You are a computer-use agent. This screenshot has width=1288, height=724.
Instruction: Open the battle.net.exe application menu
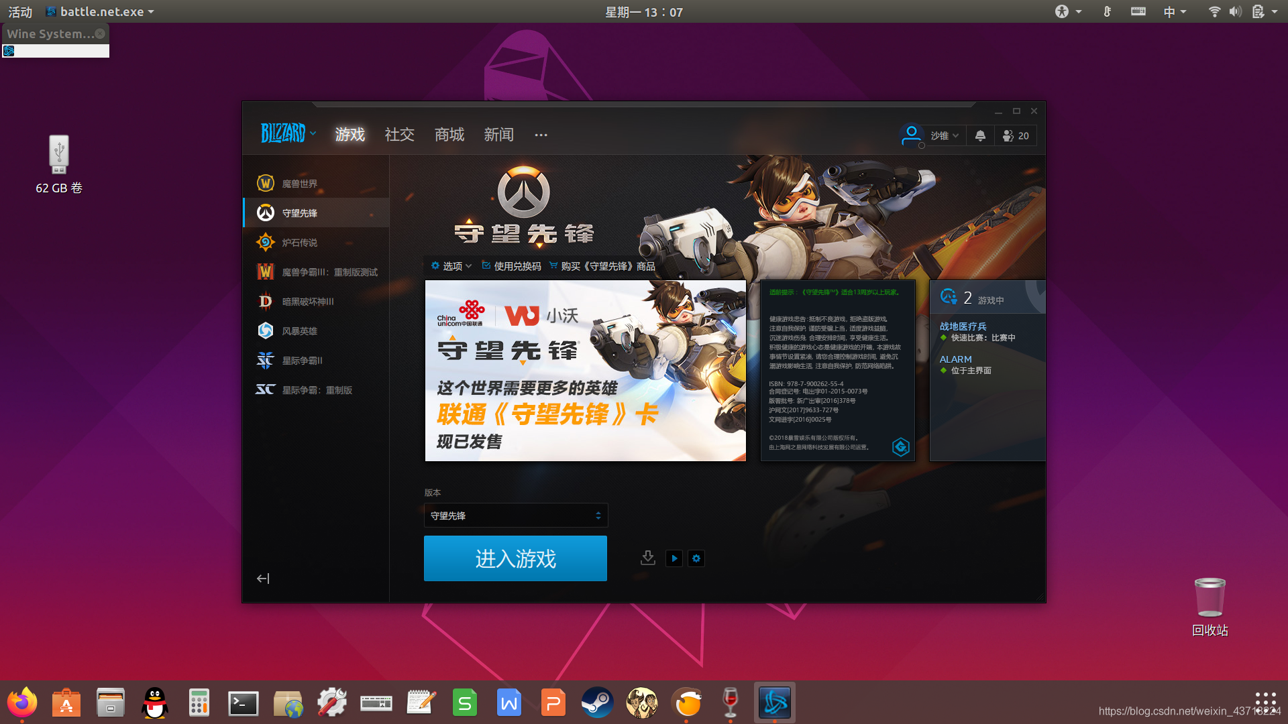click(100, 12)
